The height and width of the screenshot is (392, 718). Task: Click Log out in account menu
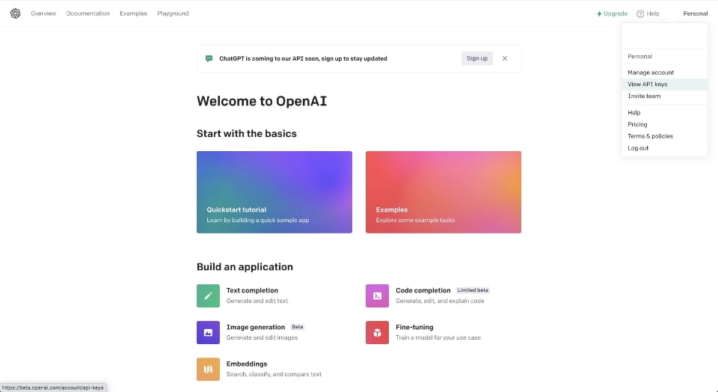pyautogui.click(x=638, y=148)
